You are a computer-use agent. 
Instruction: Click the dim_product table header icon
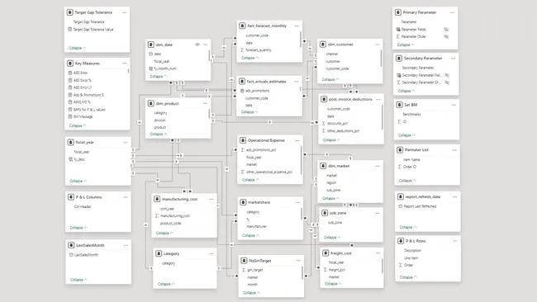pos(151,103)
